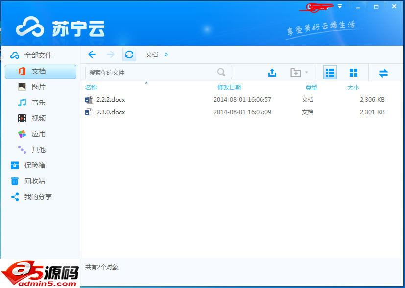Select the 音乐 (Music) sidebar icon
Screen dimensions: 405x288
(37, 103)
